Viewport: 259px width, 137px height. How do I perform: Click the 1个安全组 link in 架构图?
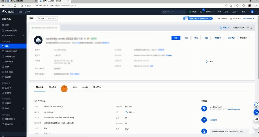point(213,120)
